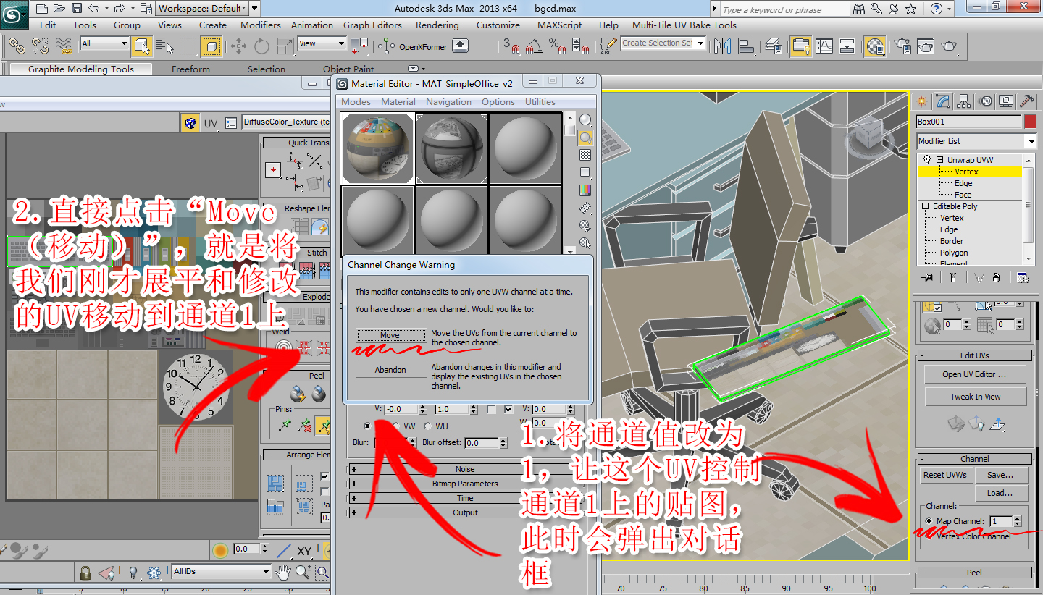Expand the Noise rollout
Image resolution: width=1043 pixels, height=595 pixels.
[x=465, y=469]
